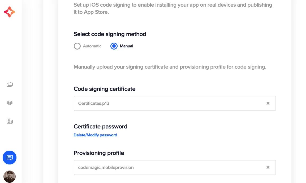The image size is (306, 183).
Task: Click the Codemagic logo icon
Action: 10,12
